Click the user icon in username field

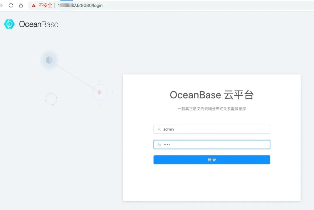159,129
